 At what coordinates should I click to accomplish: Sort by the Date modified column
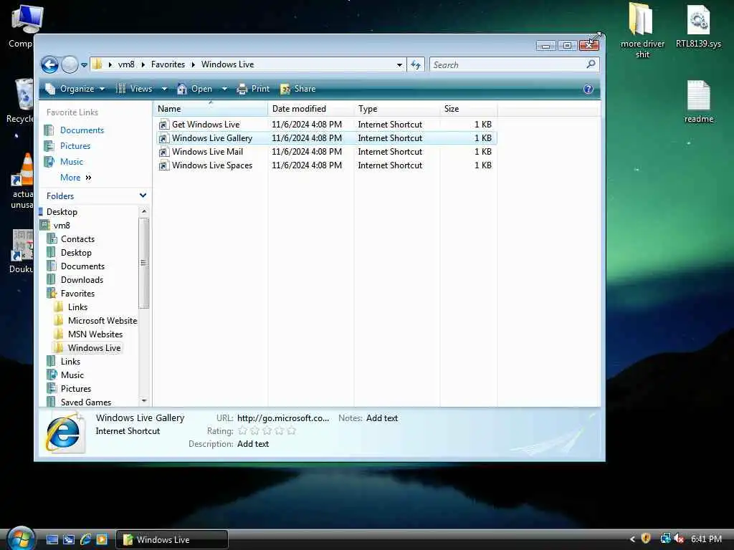(x=311, y=109)
